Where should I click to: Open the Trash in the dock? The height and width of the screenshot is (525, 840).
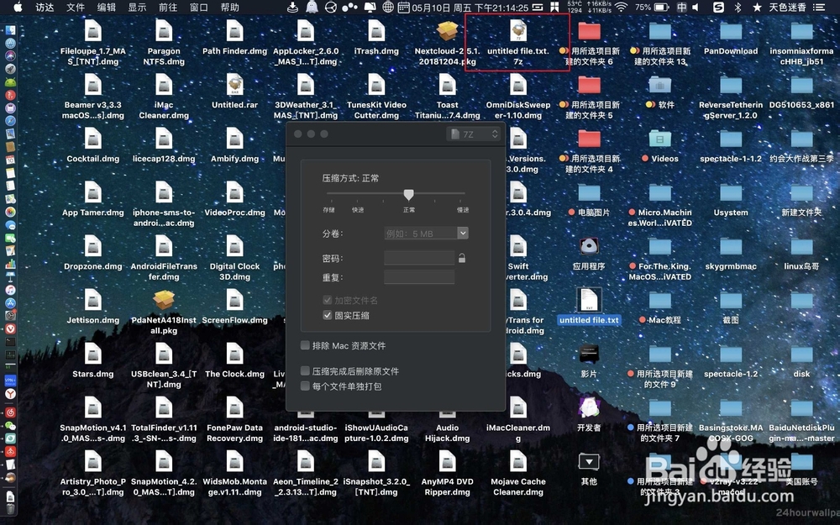(x=10, y=508)
